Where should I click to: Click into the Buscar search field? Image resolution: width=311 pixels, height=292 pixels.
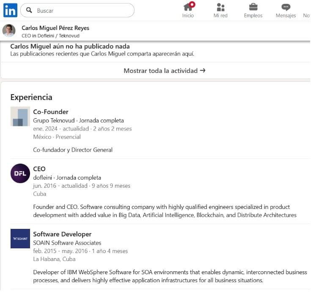83,10
